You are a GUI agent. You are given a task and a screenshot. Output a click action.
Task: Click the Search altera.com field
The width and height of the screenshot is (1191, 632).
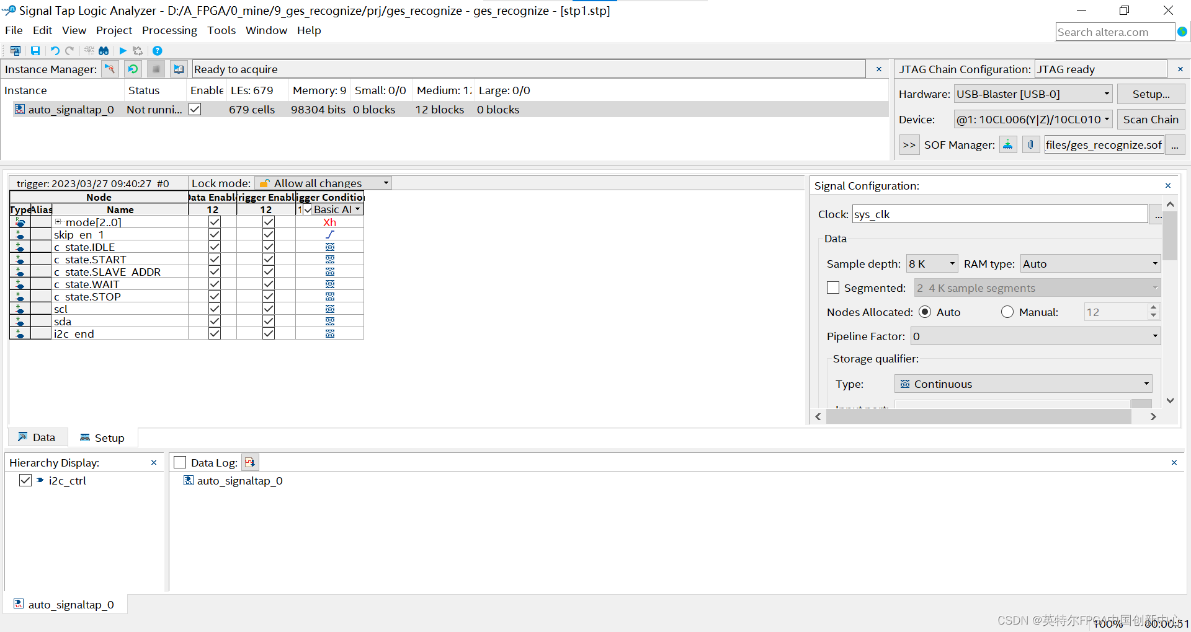point(1115,32)
